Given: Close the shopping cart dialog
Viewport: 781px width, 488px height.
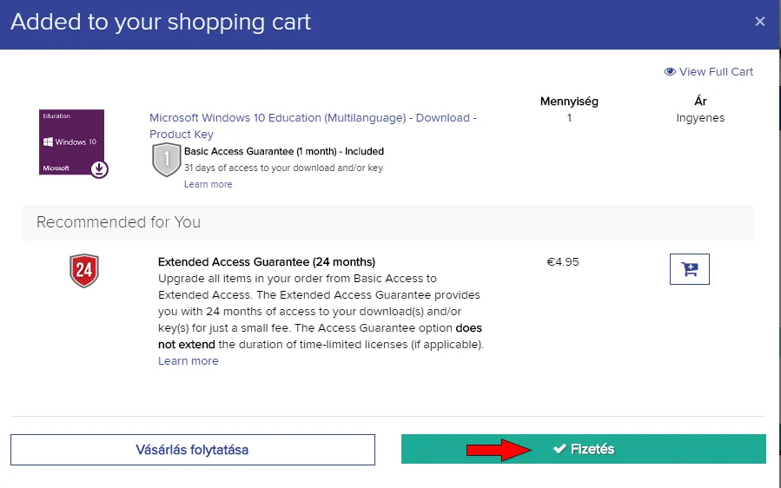Looking at the screenshot, I should [760, 22].
